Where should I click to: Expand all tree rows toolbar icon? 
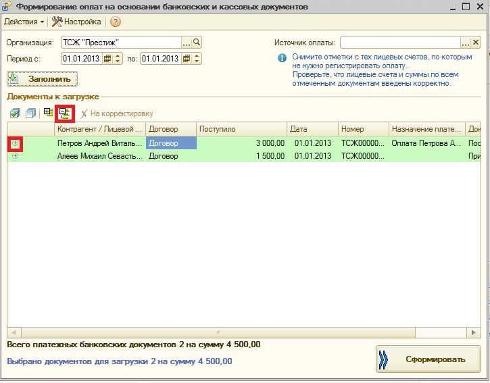[x=48, y=113]
